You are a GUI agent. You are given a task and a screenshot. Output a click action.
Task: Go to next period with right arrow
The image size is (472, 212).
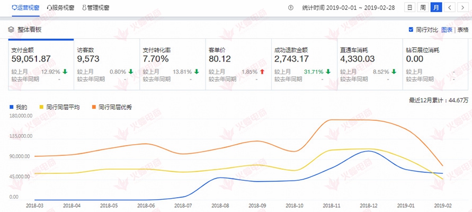point(462,7)
